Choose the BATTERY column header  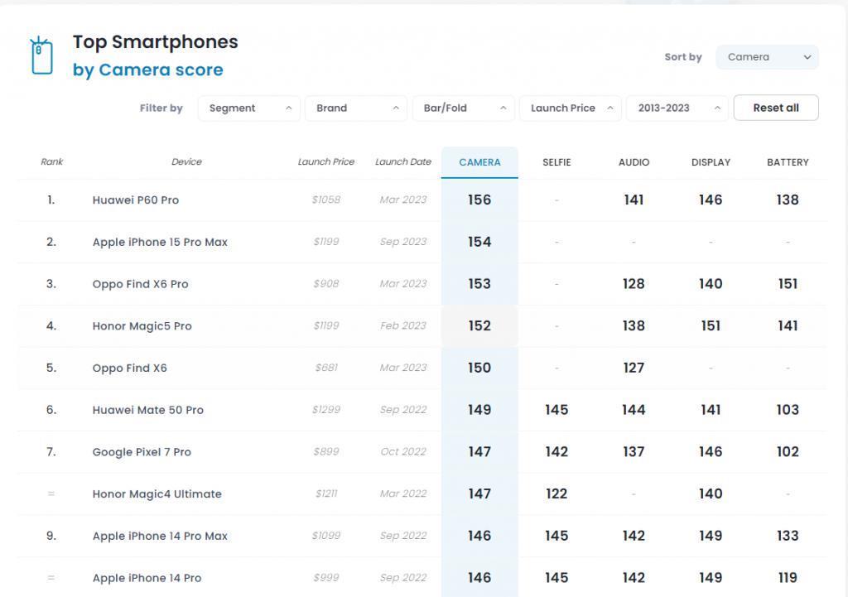[x=788, y=162]
